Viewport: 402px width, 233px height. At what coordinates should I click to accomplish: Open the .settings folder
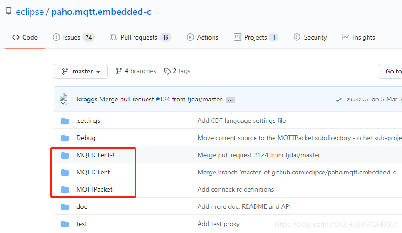click(x=88, y=121)
